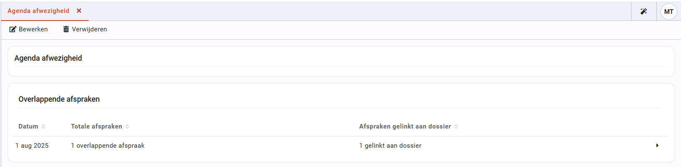The image size is (681, 167).
Task: Open the magic wand tool icon
Action: tap(644, 12)
